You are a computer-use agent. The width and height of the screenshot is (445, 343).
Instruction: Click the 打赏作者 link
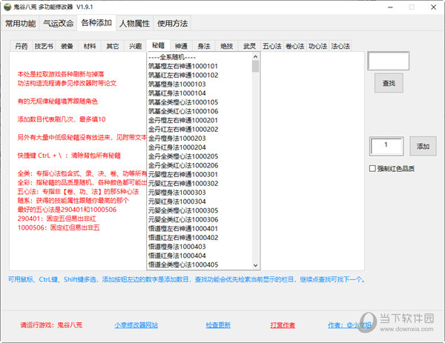coord(282,324)
